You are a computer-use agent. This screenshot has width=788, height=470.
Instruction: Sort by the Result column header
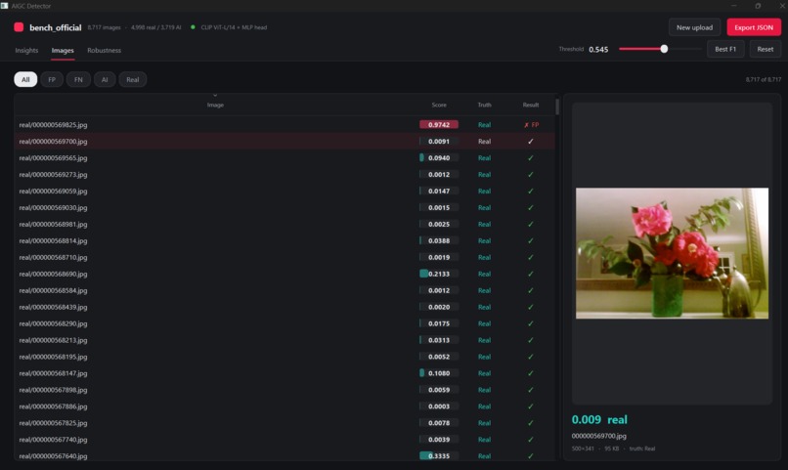[x=531, y=105]
